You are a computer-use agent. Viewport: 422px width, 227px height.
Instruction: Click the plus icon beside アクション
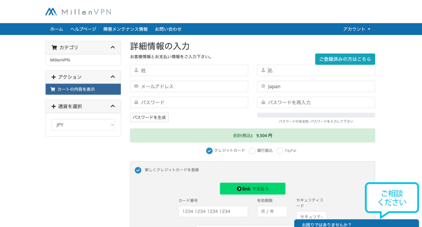pyautogui.click(x=54, y=77)
